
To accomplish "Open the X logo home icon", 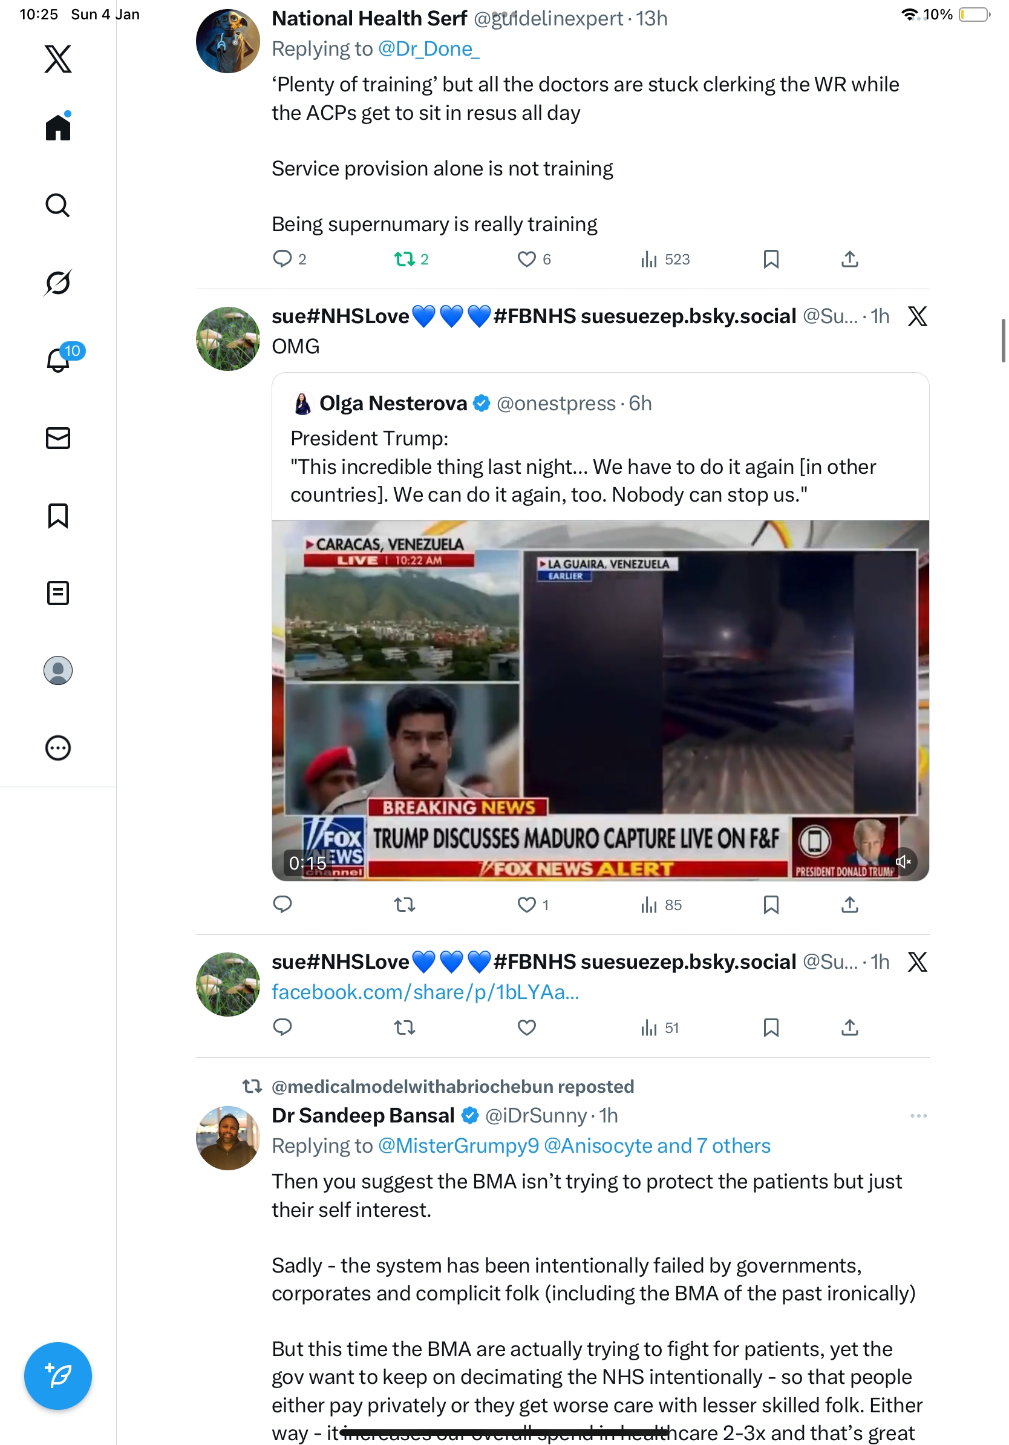I will pos(58,59).
